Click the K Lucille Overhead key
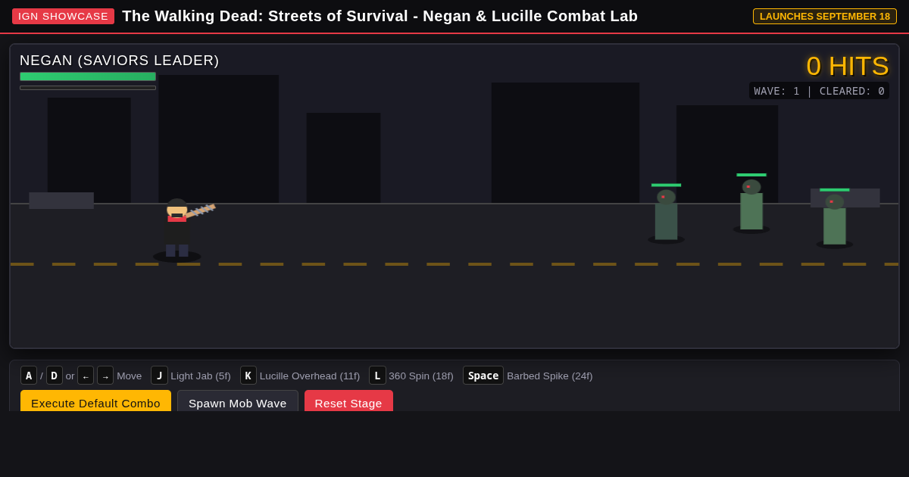Image resolution: width=909 pixels, height=477 pixels. [x=248, y=376]
